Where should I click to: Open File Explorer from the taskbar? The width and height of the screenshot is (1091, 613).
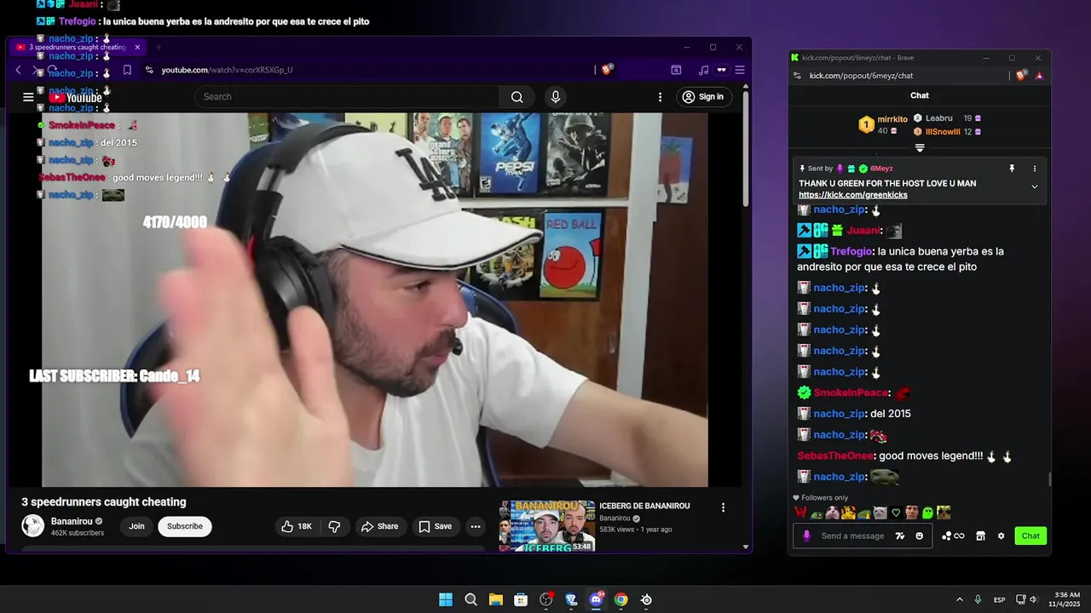(495, 599)
